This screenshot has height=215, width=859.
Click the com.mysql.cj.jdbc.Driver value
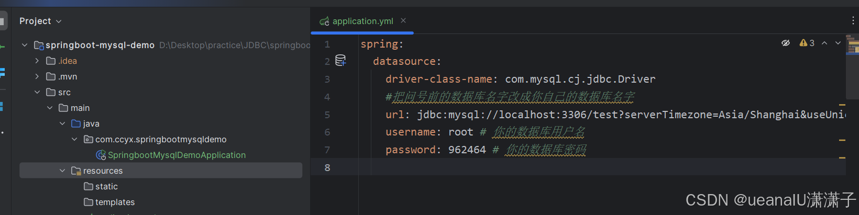580,79
